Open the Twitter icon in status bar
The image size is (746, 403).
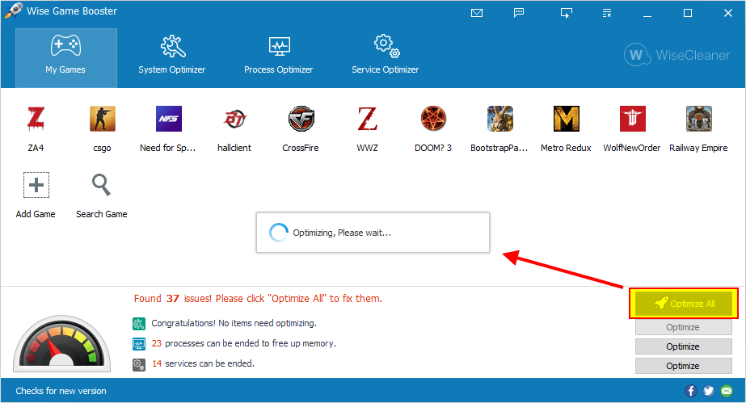tap(708, 391)
